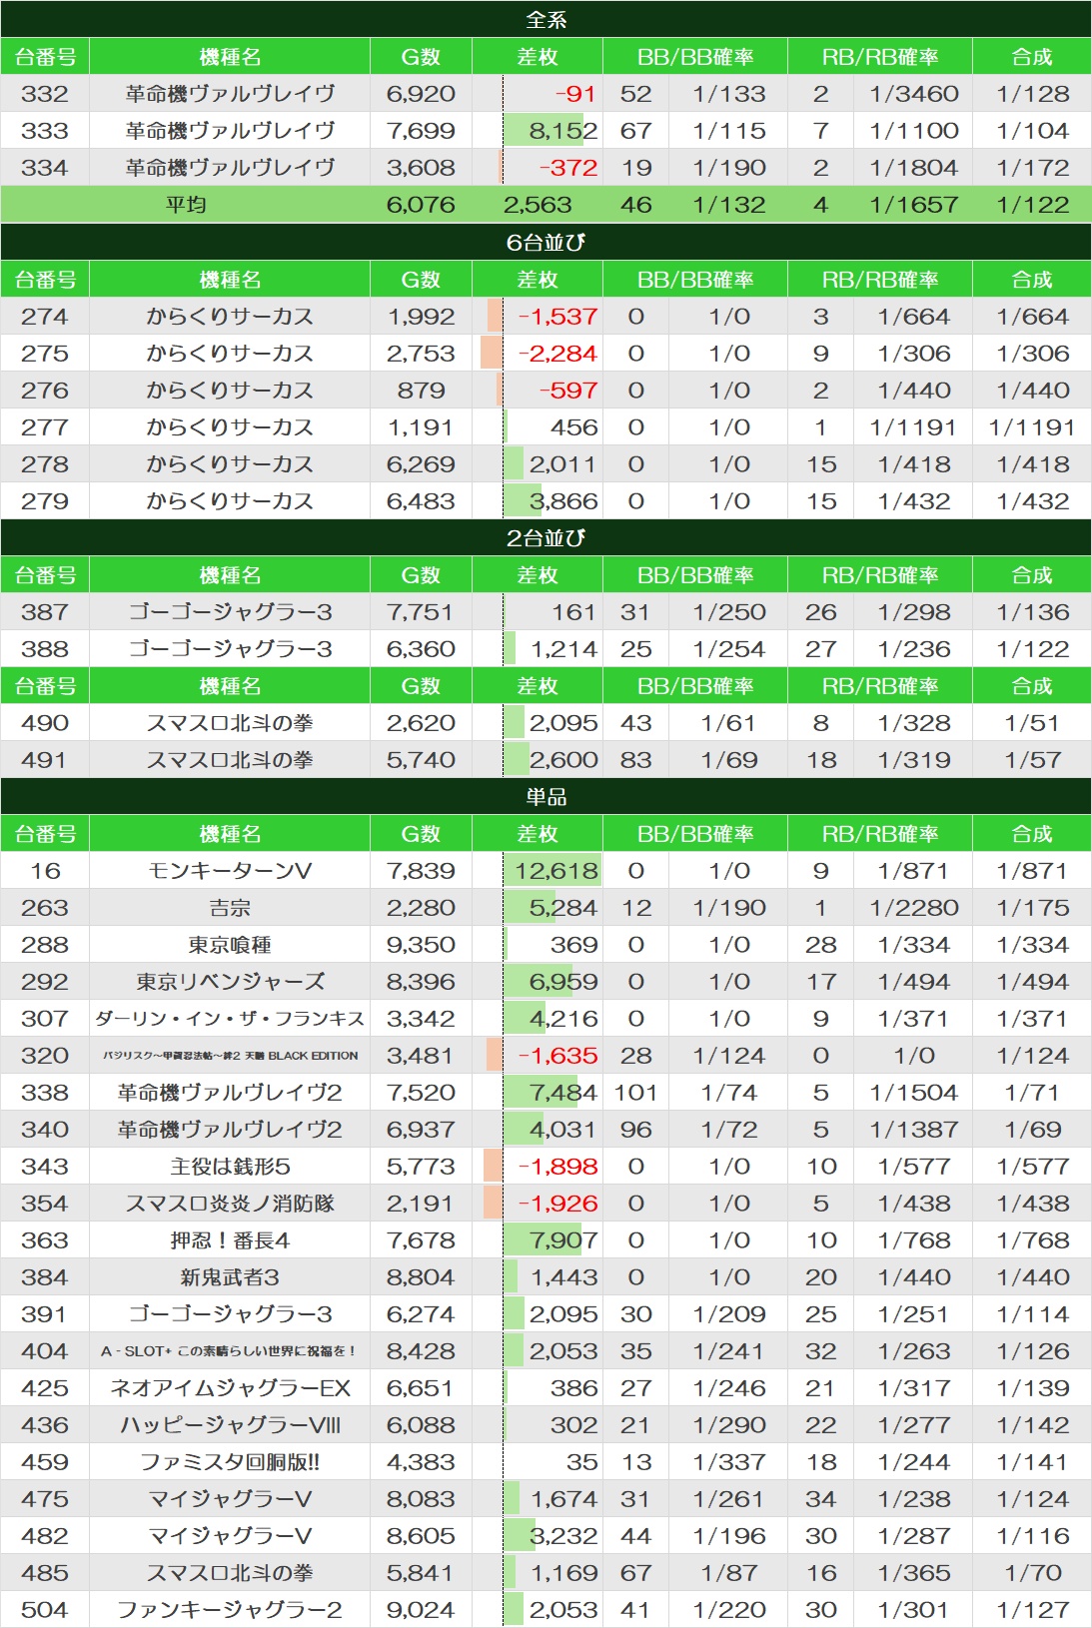Click 1,214 difference for machine 388
Image resolution: width=1092 pixels, height=1628 pixels.
pos(563,649)
